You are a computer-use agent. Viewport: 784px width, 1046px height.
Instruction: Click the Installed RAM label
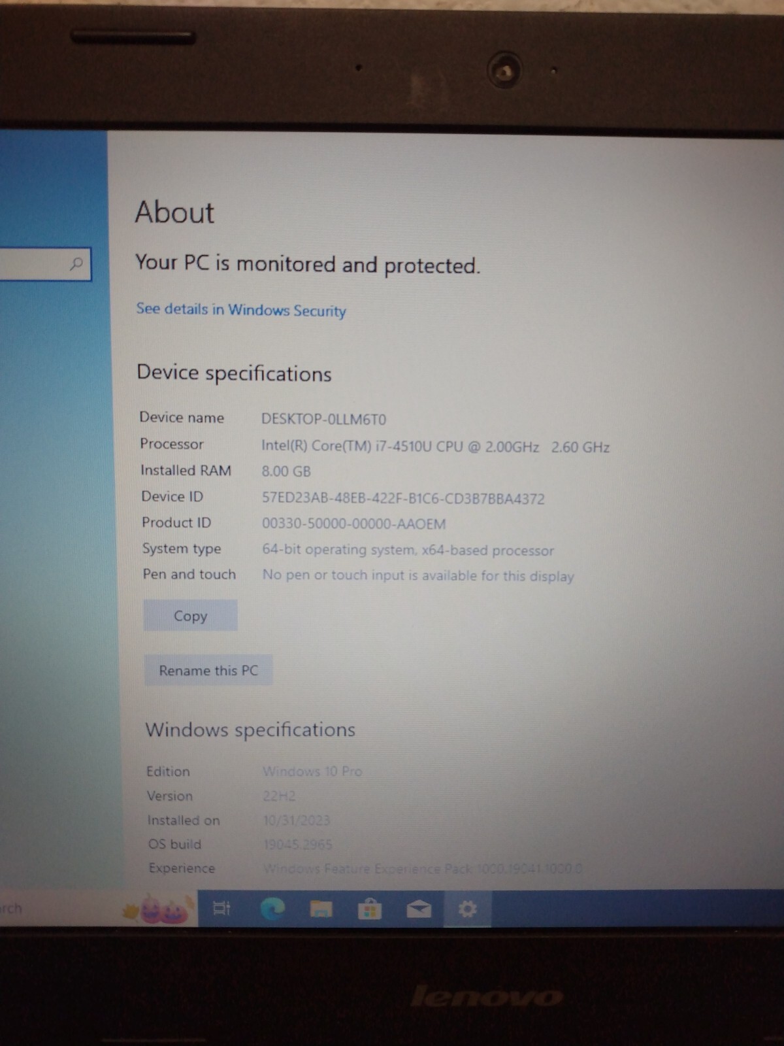pos(186,470)
